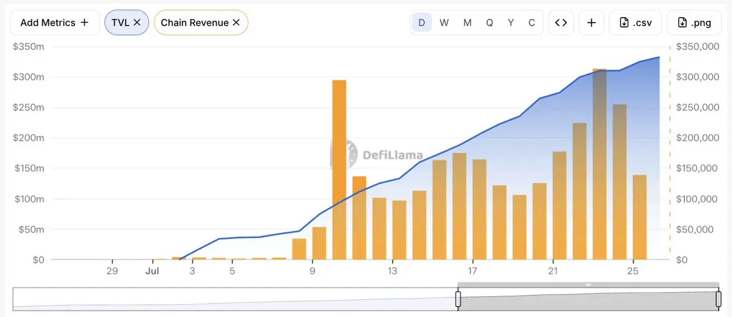Click the 29 date label on x-axis
The height and width of the screenshot is (317, 732).
[112, 271]
